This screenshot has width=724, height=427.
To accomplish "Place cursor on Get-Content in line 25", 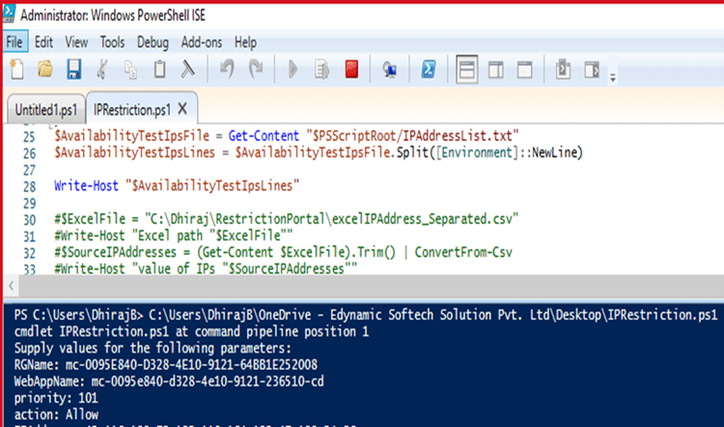I will [x=264, y=136].
